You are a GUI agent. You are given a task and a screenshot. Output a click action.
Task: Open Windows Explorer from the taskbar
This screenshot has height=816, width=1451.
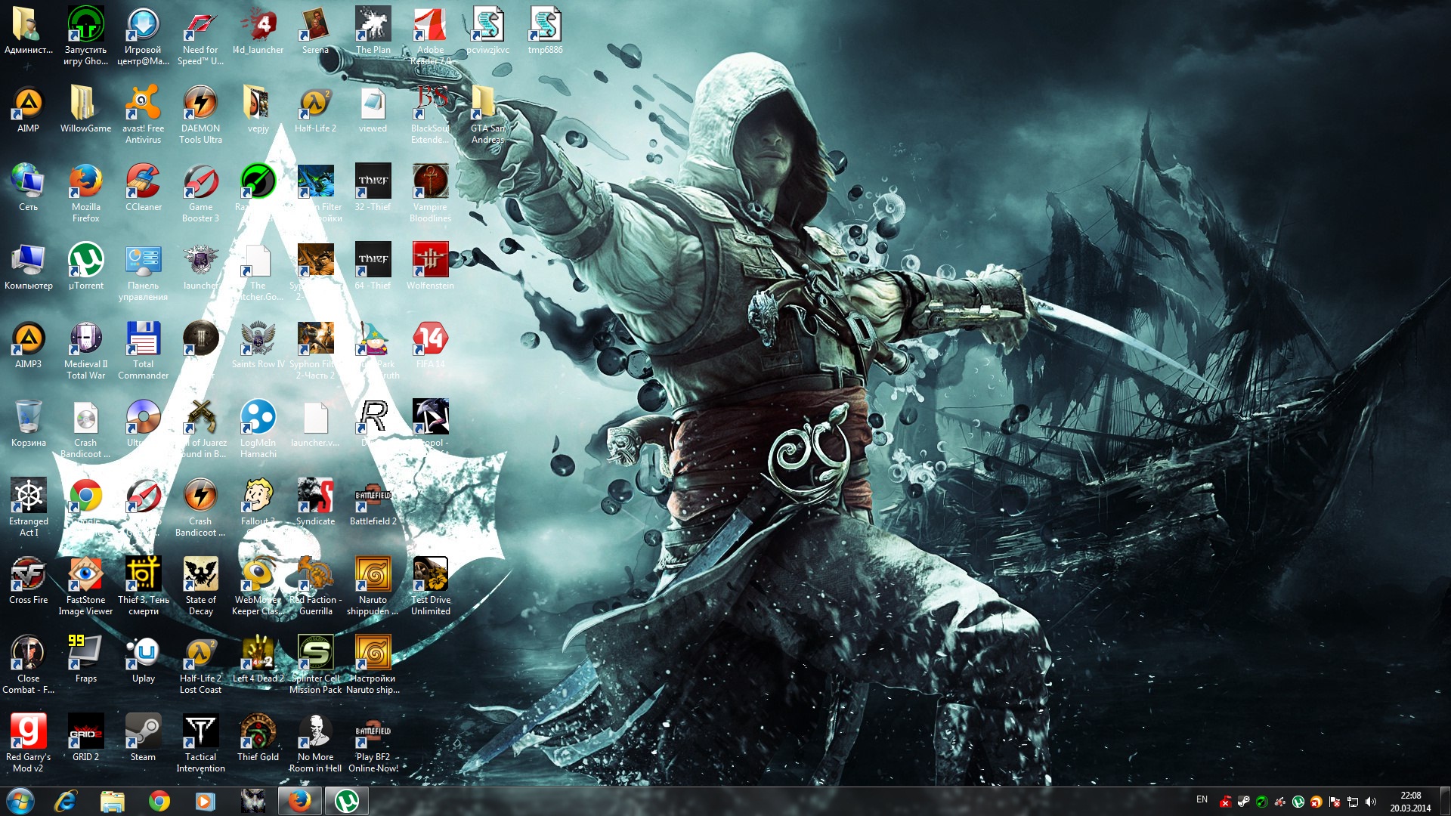click(x=113, y=801)
